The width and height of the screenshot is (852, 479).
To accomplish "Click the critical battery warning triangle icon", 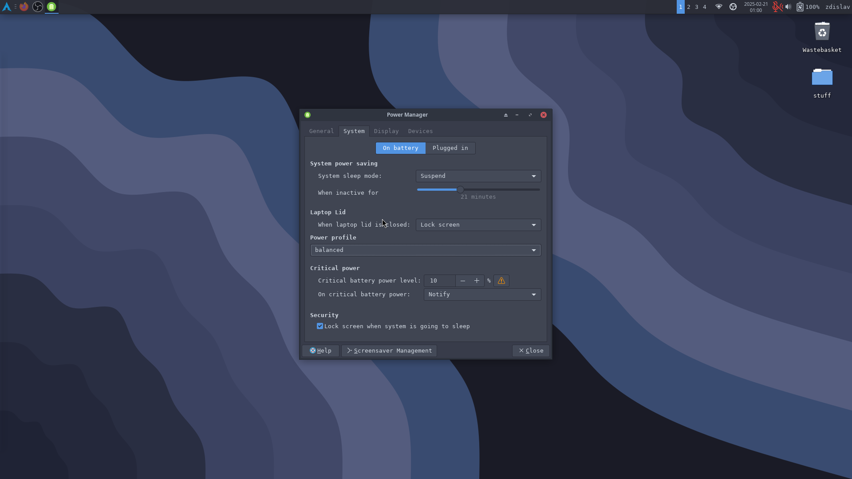I will click(501, 281).
